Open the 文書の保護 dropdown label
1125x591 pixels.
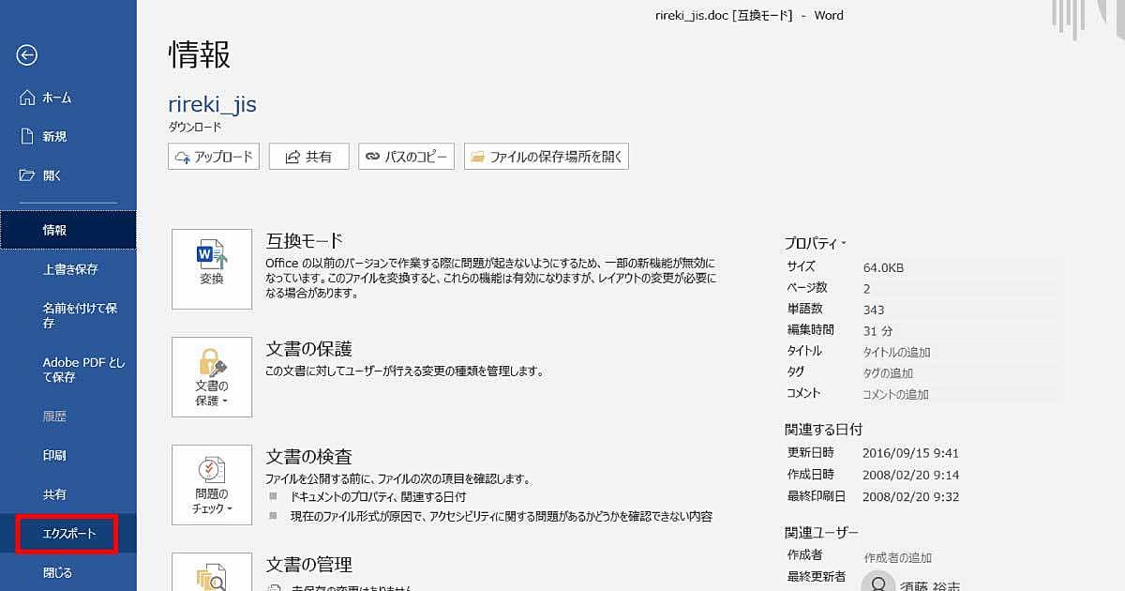coord(212,393)
